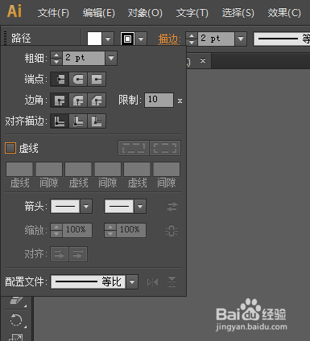Open the stroke weight dropdown in control bar

coord(241,39)
